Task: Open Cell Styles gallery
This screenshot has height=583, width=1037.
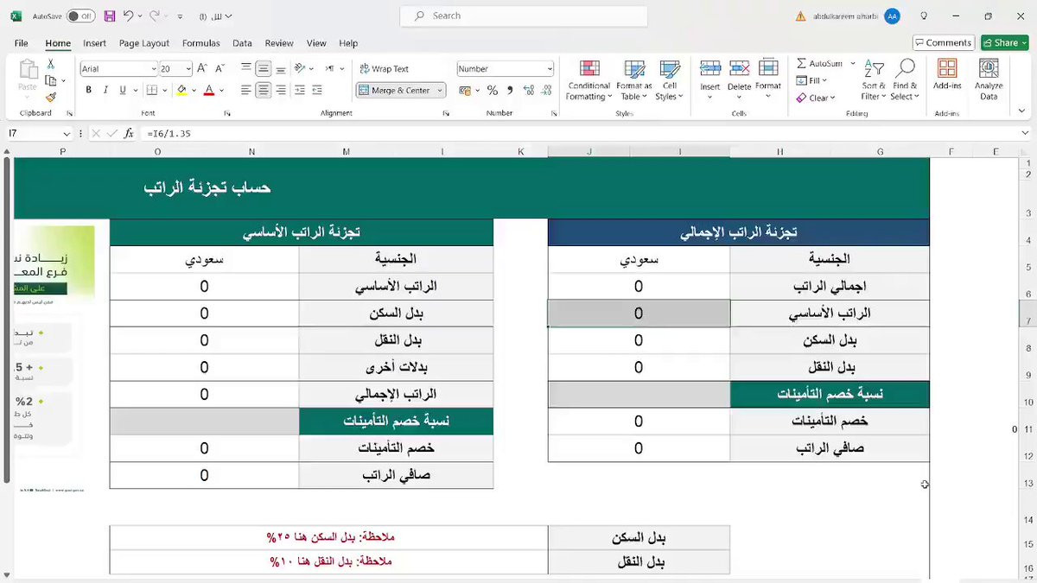Action: click(x=669, y=81)
